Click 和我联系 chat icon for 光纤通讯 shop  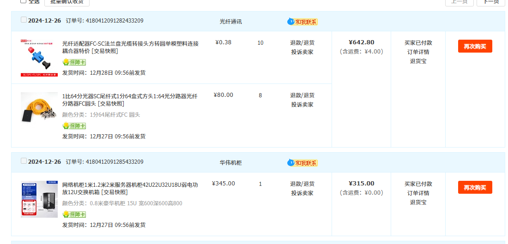[302, 22]
